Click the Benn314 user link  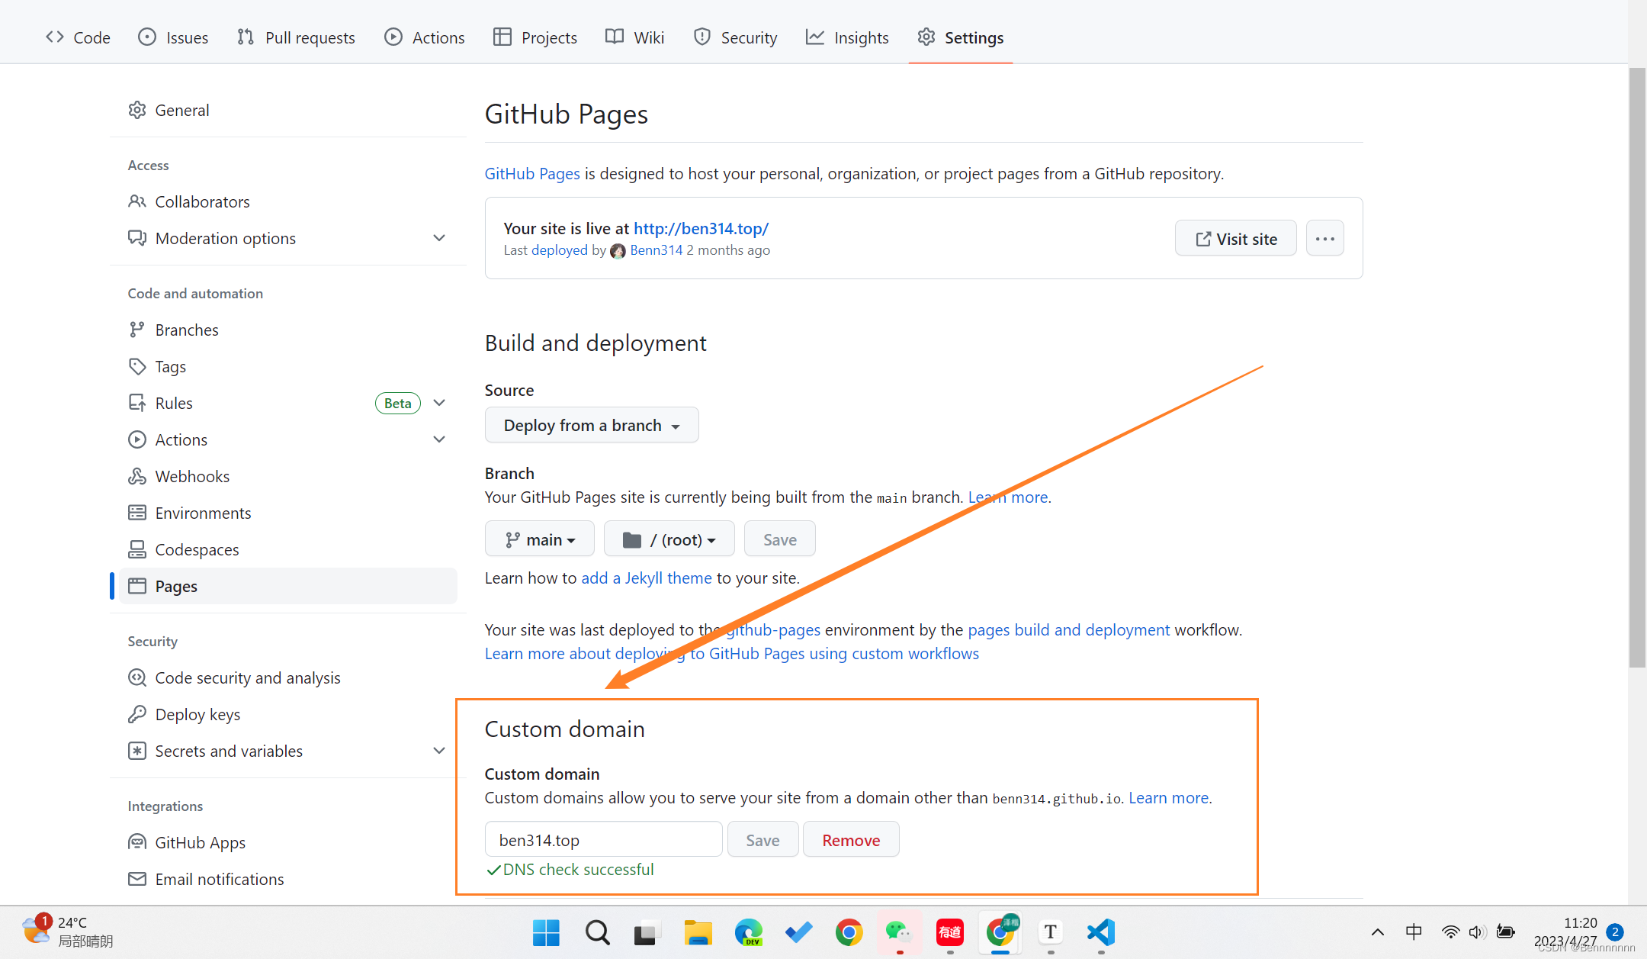point(657,250)
